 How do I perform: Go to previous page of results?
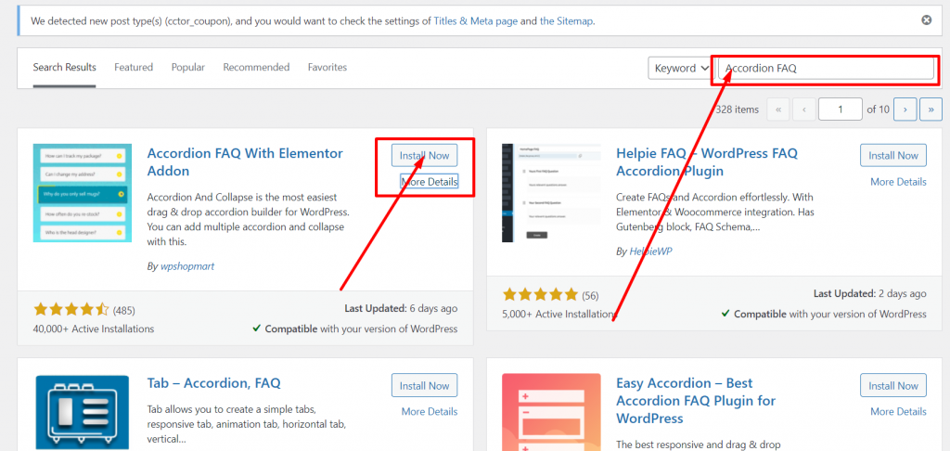coord(804,110)
